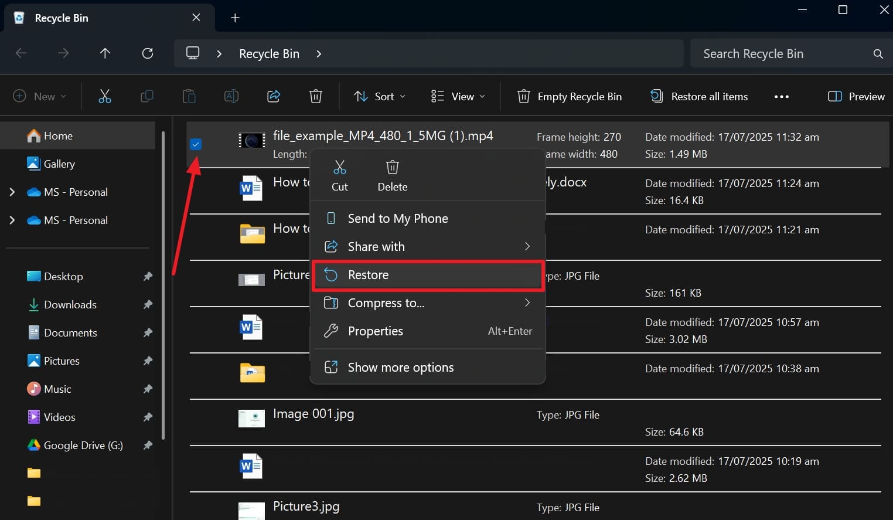Unpin Desktop using its pin icon
This screenshot has width=893, height=520.
[148, 276]
